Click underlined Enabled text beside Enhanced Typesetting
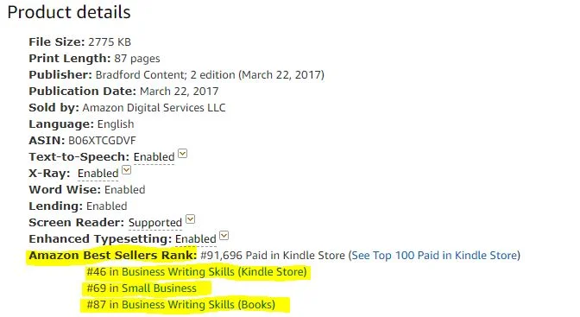 [x=196, y=239]
